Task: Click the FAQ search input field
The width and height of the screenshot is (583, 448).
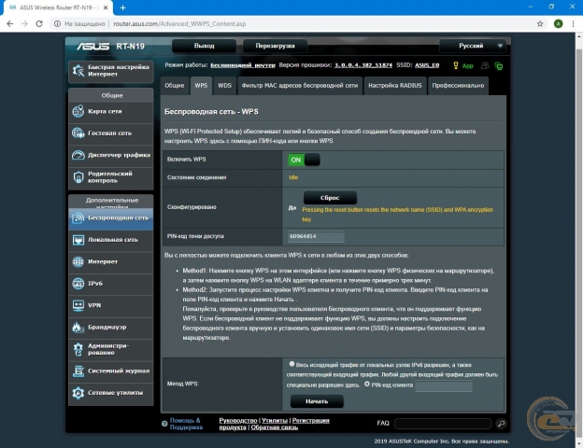Action: (x=443, y=424)
